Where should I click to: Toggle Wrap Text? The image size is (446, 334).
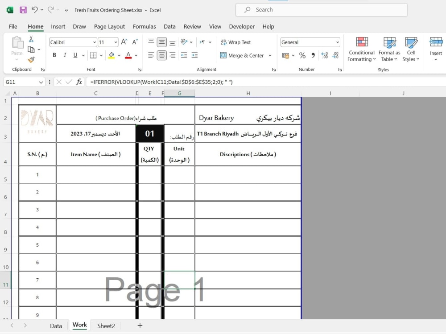pos(236,42)
